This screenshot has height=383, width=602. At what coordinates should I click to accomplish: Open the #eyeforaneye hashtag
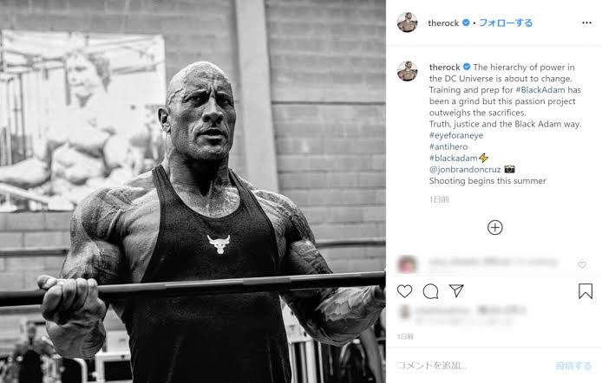coord(456,135)
